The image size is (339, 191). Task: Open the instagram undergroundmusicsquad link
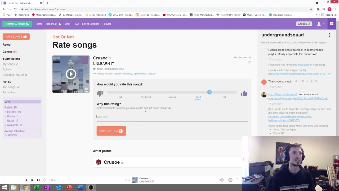click(x=290, y=117)
